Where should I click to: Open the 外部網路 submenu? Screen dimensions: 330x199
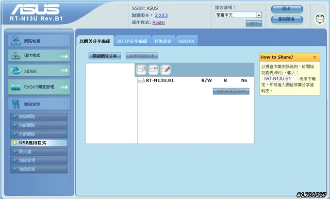pyautogui.click(x=39, y=134)
